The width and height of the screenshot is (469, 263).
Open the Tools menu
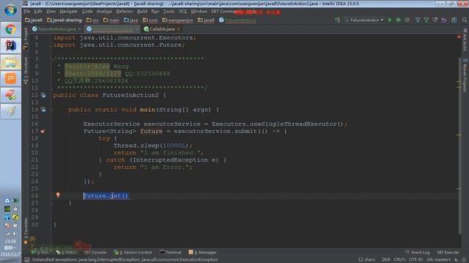tap(169, 12)
